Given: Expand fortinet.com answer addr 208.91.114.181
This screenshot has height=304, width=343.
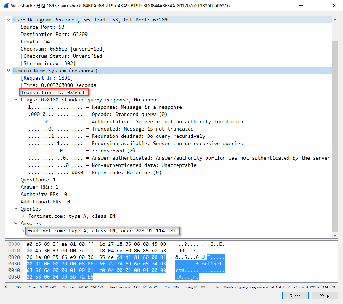Looking at the screenshot, I should (23, 231).
